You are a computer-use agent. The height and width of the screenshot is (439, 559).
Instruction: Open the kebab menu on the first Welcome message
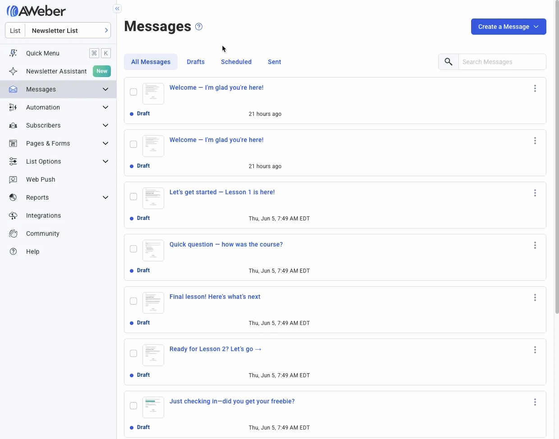coord(535,88)
